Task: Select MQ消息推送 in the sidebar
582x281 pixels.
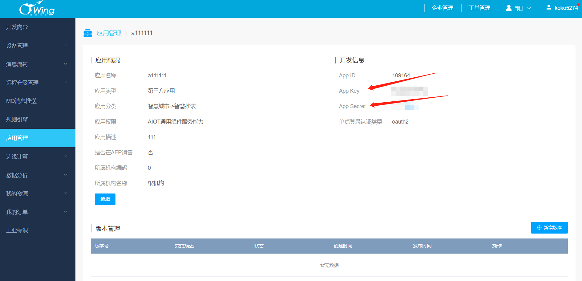Action: click(22, 101)
